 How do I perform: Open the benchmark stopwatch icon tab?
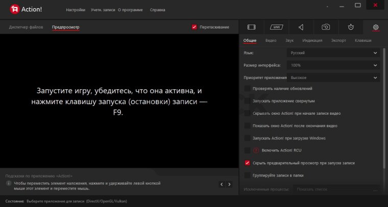[x=351, y=27]
